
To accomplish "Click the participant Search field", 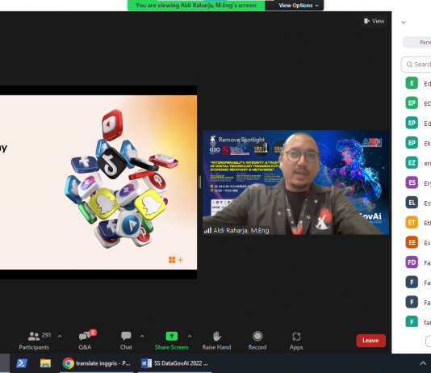I will point(416,65).
